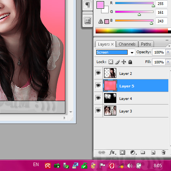Create a new layer icon
The image size is (171, 171).
153,152
